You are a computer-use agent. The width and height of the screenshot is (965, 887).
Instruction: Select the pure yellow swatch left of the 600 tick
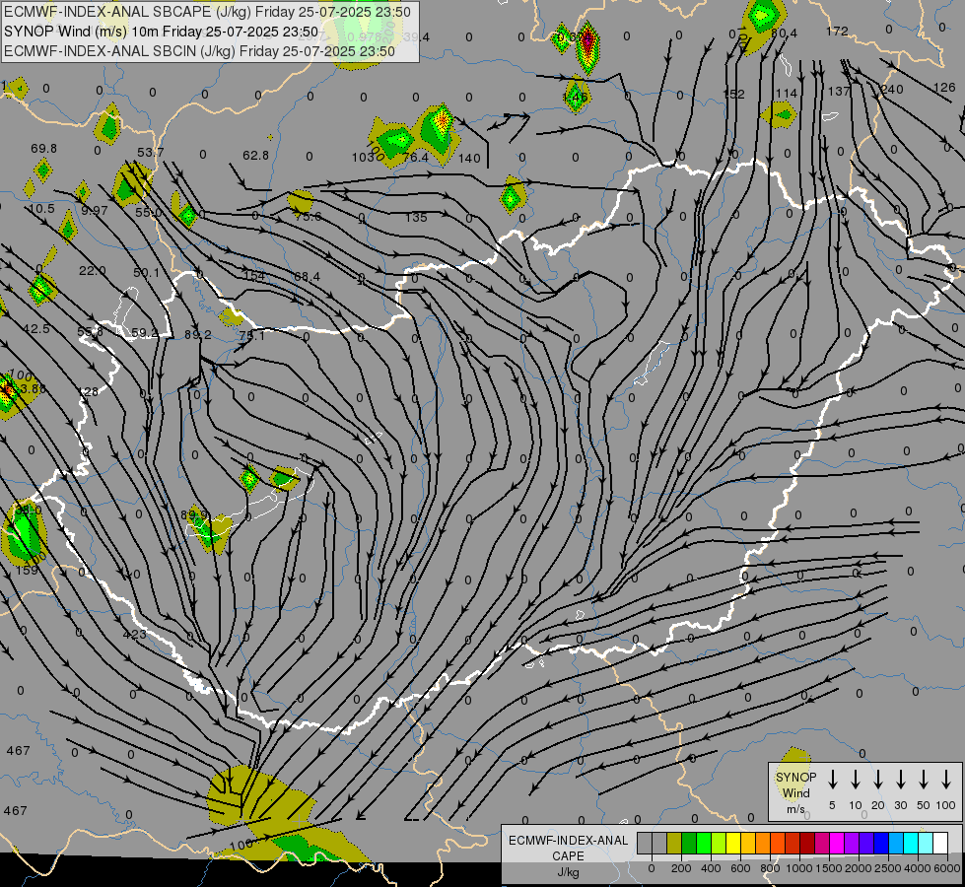click(x=733, y=843)
